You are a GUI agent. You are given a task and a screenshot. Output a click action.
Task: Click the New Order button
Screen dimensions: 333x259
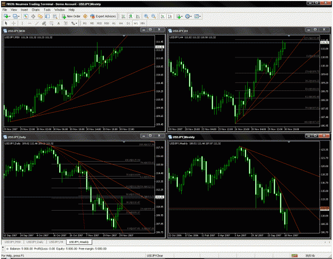point(71,16)
